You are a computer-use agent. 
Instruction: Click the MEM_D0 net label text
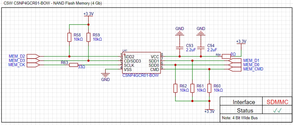251,65
